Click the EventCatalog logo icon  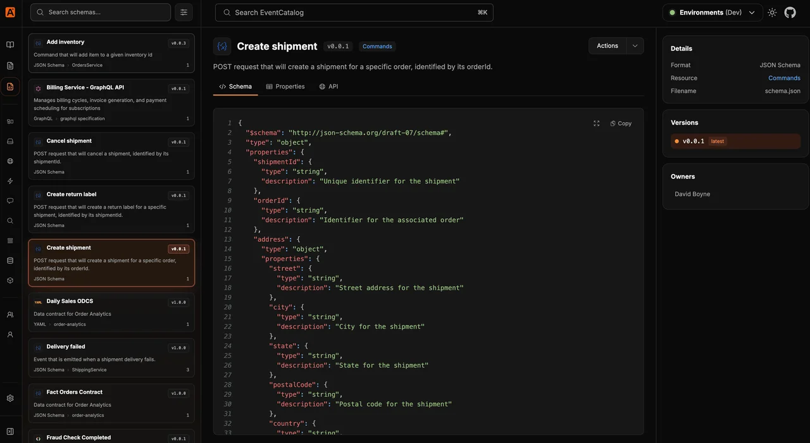(x=10, y=12)
